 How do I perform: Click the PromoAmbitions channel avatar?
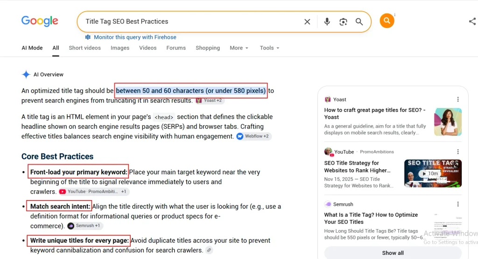click(x=328, y=152)
